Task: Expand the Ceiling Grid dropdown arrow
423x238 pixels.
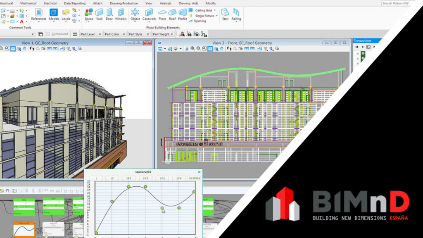Action: point(215,10)
